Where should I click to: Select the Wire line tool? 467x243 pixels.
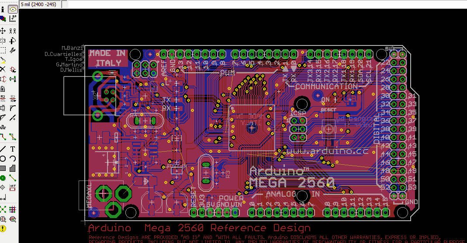pos(3,149)
